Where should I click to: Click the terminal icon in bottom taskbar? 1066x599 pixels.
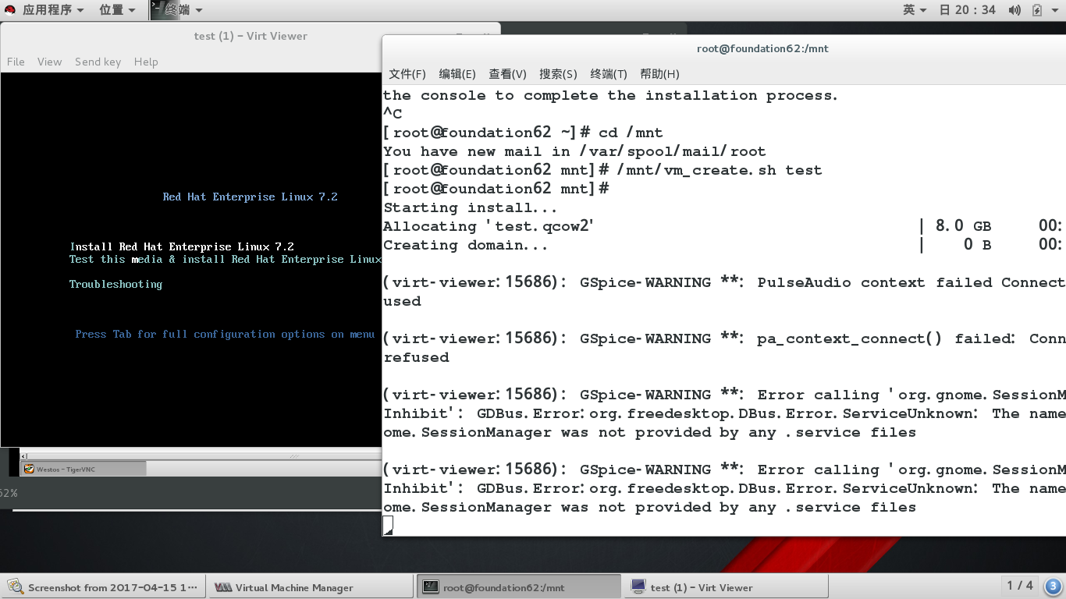(x=430, y=587)
